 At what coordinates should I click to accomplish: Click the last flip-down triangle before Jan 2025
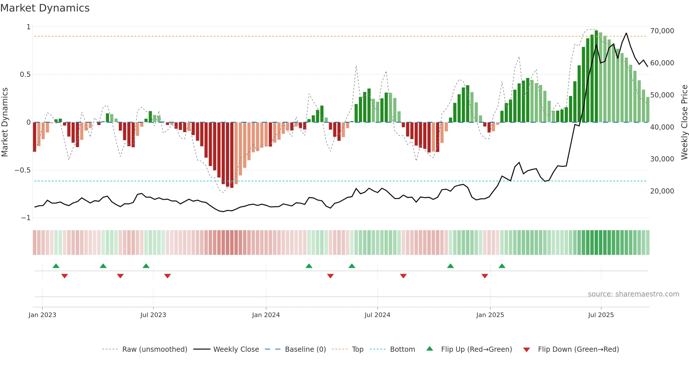tap(485, 276)
